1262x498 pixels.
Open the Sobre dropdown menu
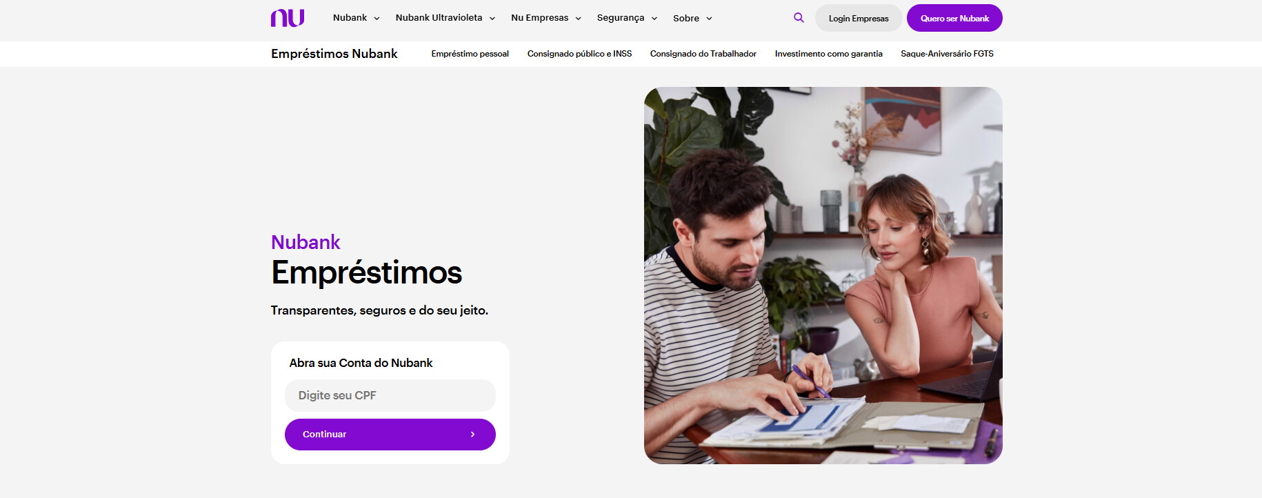pyautogui.click(x=692, y=19)
